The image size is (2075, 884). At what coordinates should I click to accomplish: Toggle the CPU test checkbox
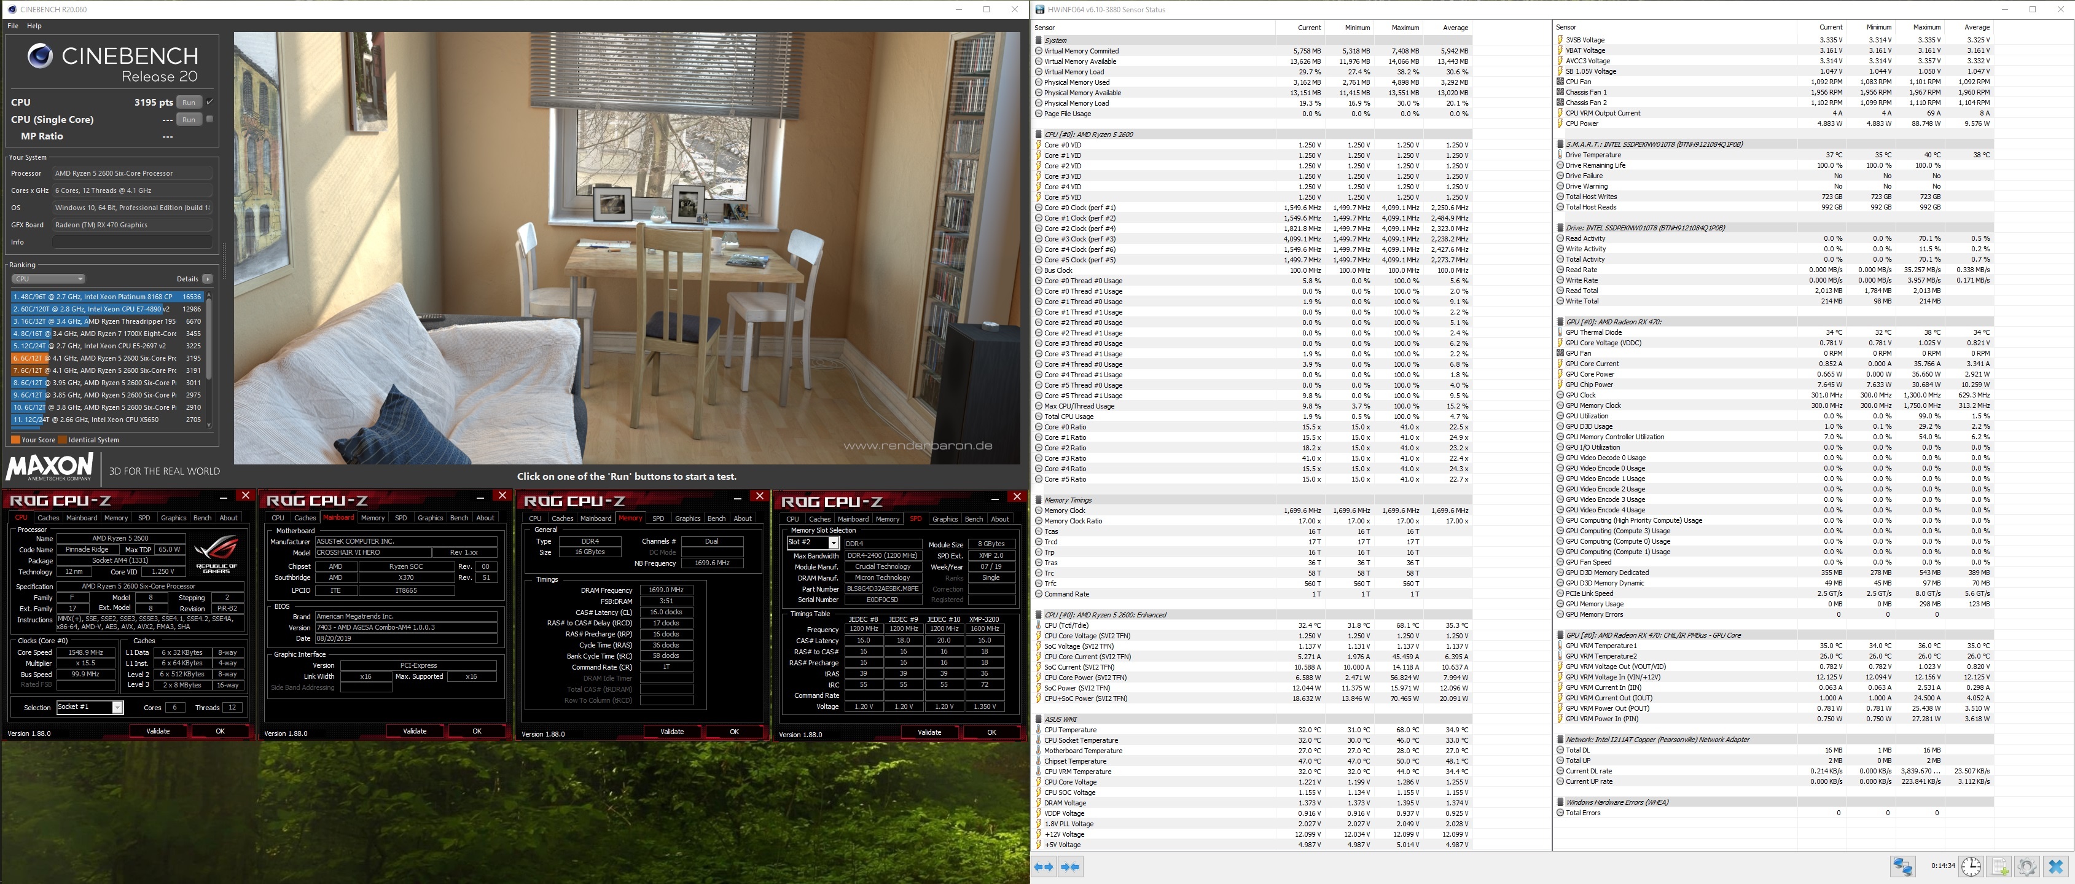pyautogui.click(x=209, y=103)
